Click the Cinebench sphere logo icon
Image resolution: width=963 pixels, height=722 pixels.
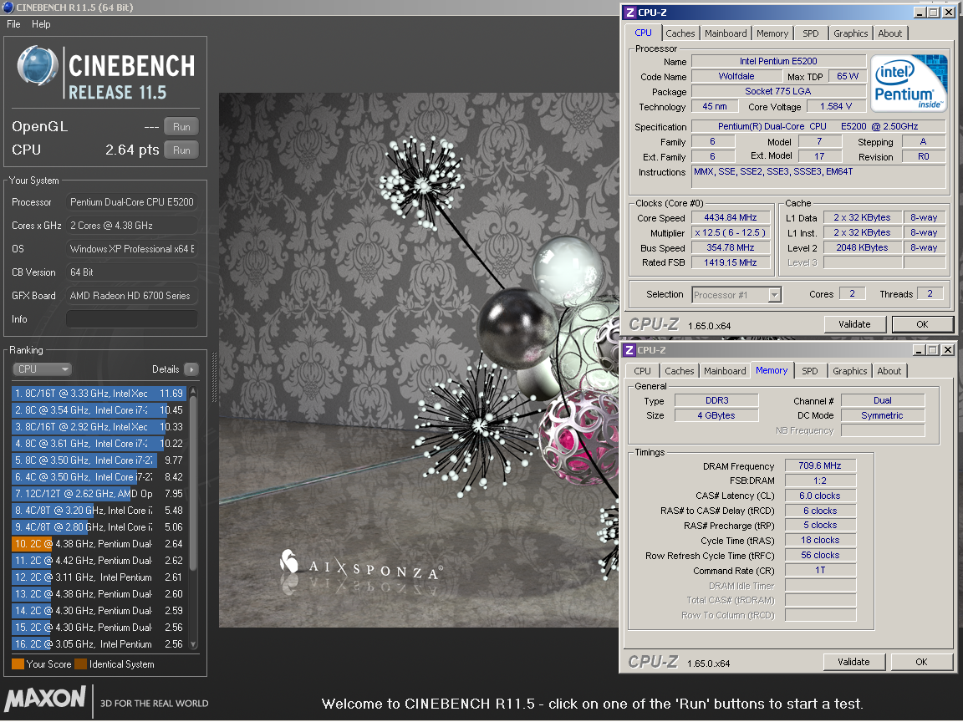37,66
